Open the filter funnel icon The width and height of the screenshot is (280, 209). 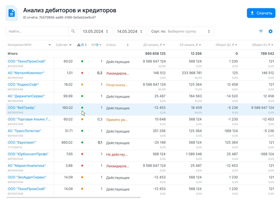[x=261, y=31]
